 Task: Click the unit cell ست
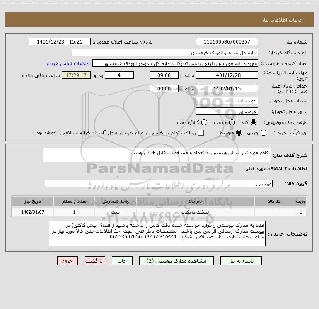pyautogui.click(x=115, y=212)
